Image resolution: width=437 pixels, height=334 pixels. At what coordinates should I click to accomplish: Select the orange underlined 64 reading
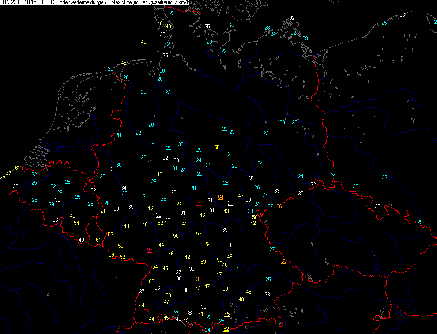221,197
